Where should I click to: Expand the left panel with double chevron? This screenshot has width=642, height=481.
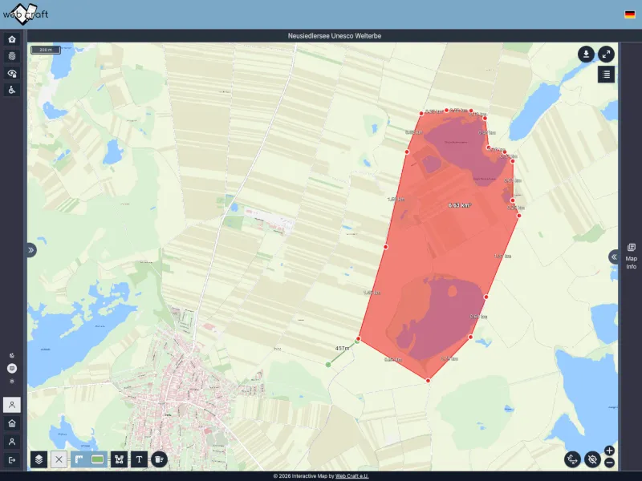[x=31, y=250]
